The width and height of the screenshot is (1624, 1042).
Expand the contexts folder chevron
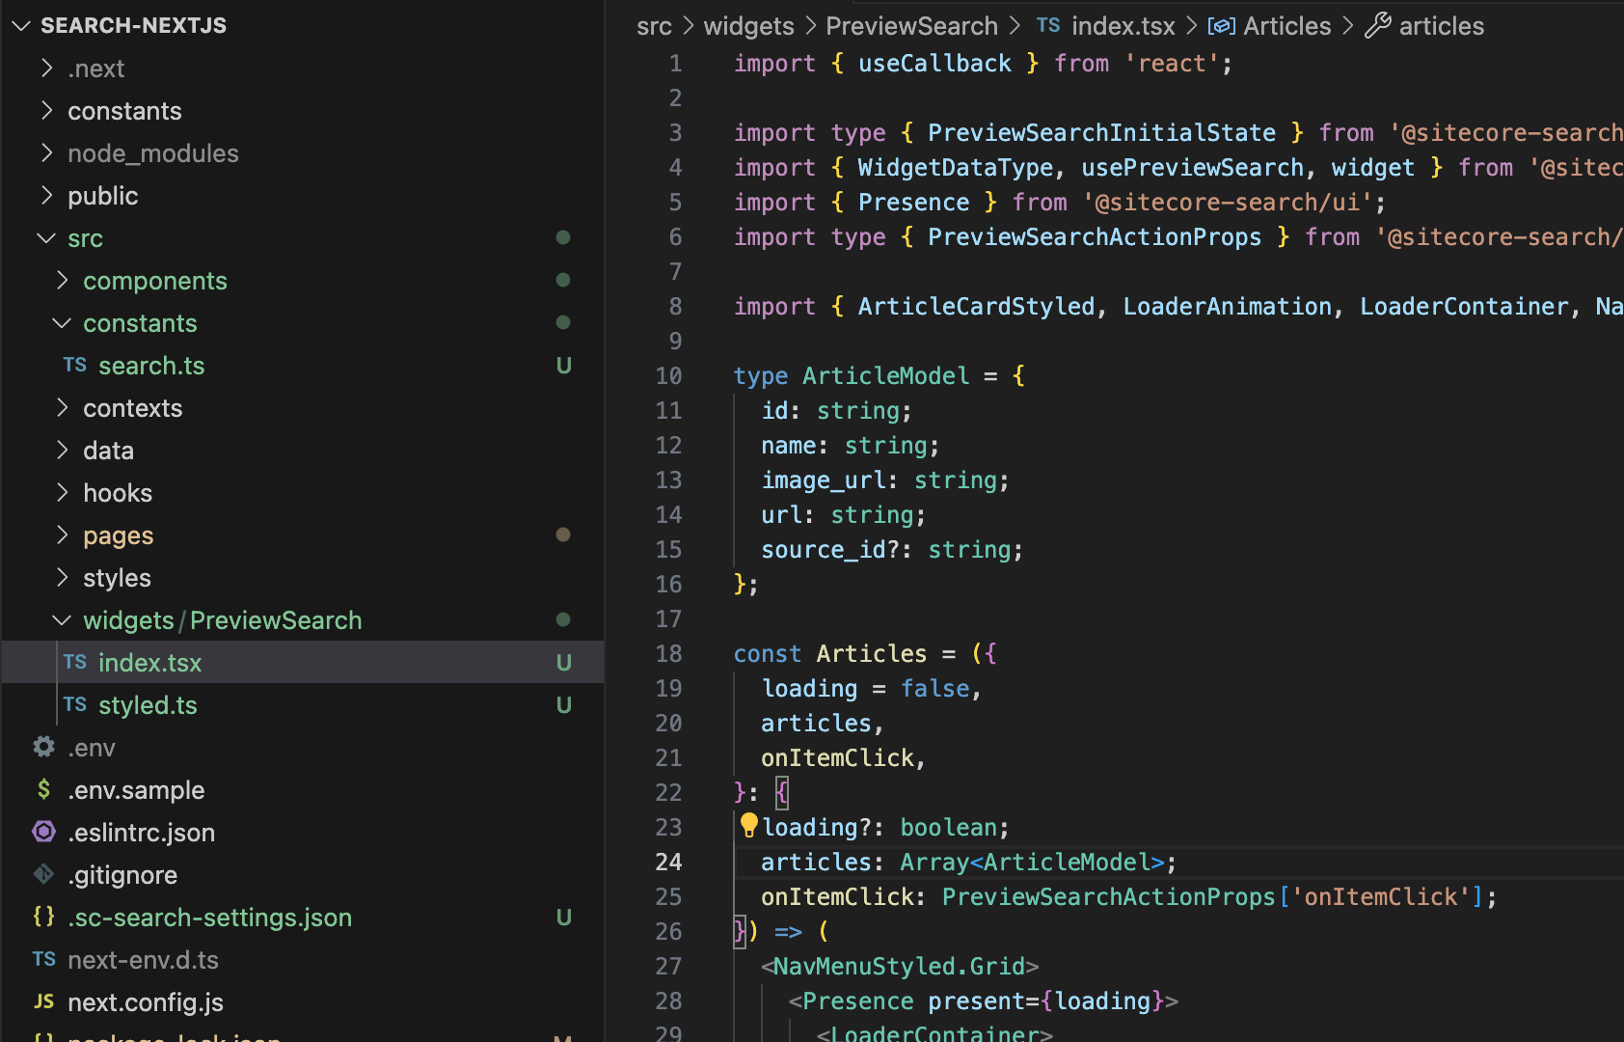[x=63, y=408]
